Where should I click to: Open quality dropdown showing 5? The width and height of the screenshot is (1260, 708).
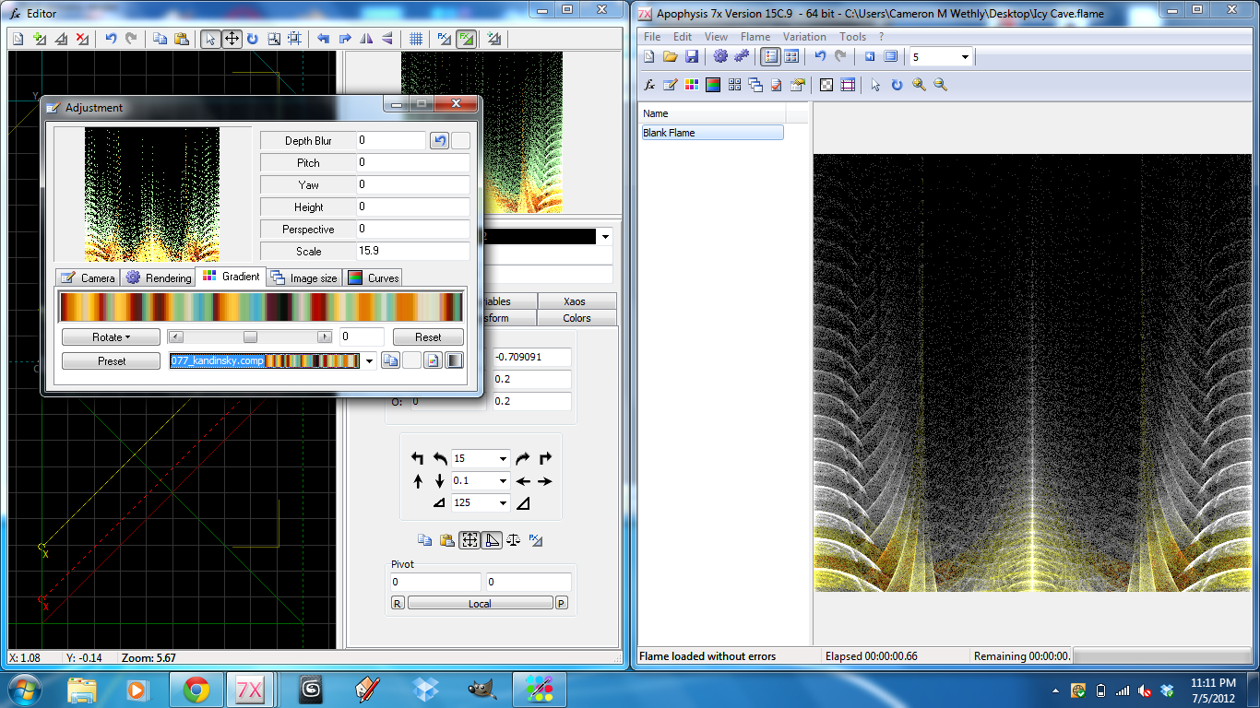[x=965, y=57]
